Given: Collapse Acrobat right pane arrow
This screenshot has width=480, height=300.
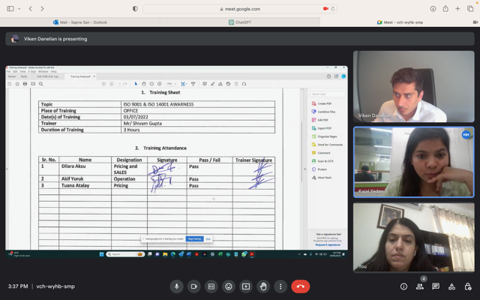Looking at the screenshot, I should (304, 169).
